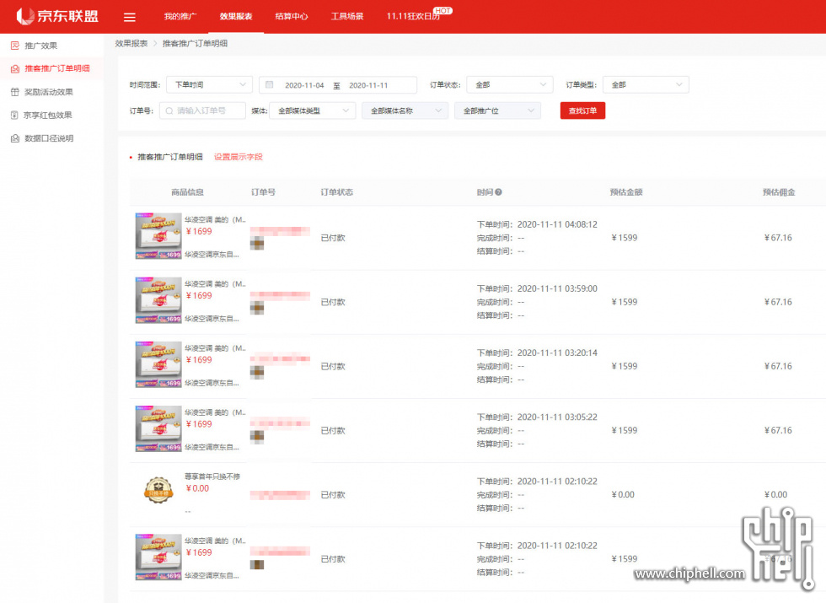The height and width of the screenshot is (603, 826).
Task: Open product thumbnail for 03:05:22 order
Action: point(158,428)
